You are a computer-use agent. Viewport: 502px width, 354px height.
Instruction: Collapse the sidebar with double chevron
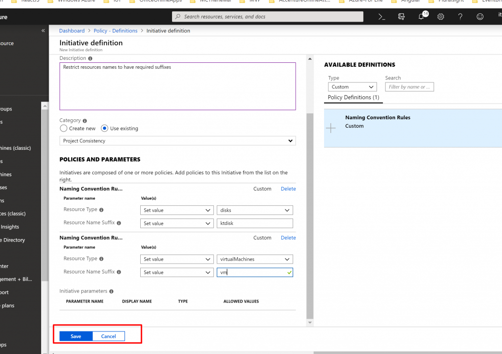click(x=43, y=30)
